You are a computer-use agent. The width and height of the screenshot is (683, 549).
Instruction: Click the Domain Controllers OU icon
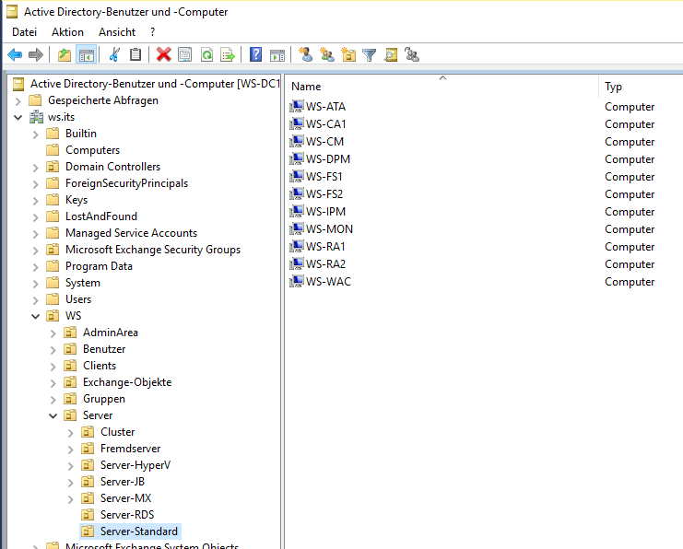point(53,167)
